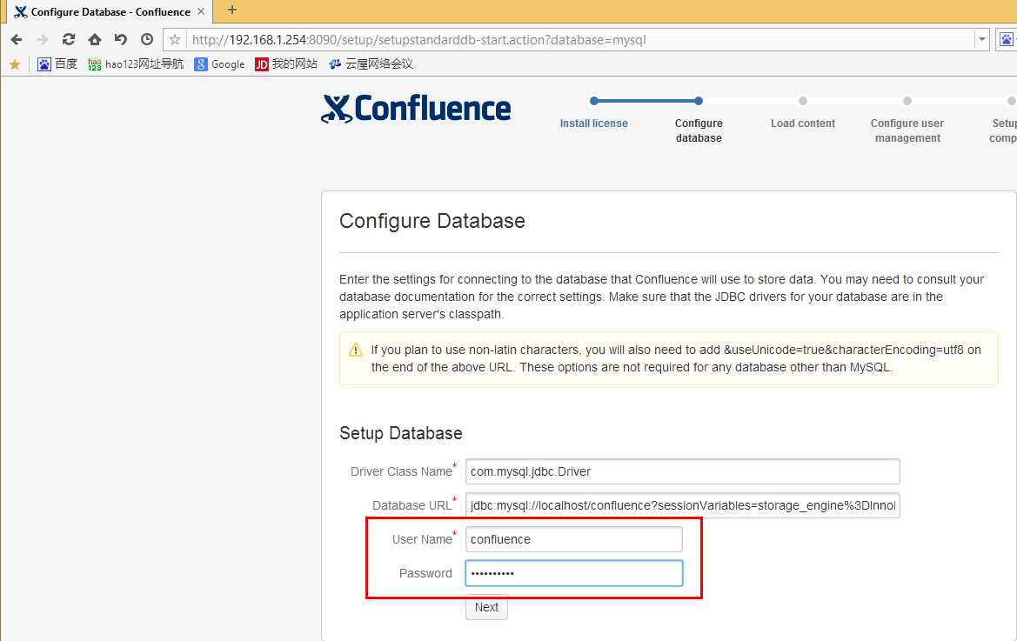Click the browser Back arrow
Screen dimensions: 1017x641
pyautogui.click(x=17, y=39)
